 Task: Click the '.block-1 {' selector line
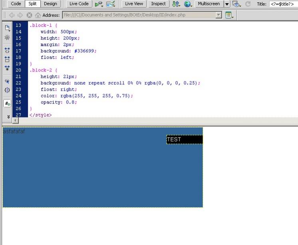pos(43,25)
